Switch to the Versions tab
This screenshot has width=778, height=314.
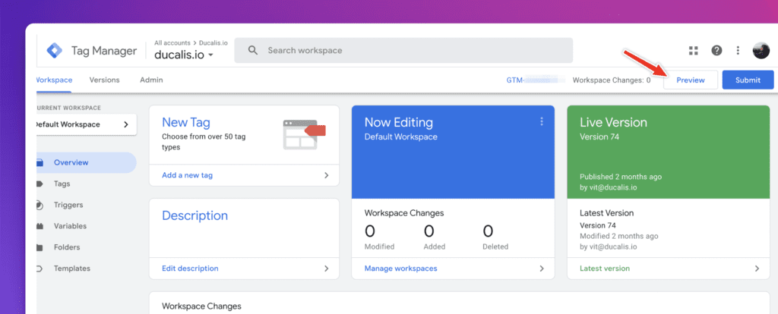tap(104, 80)
